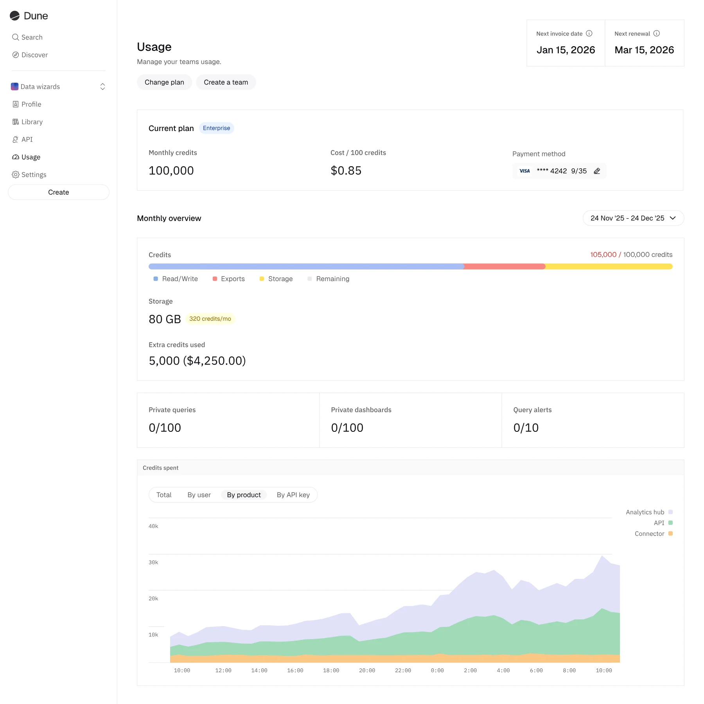
Task: Click the 100,000 monthly credits value
Action: click(171, 171)
